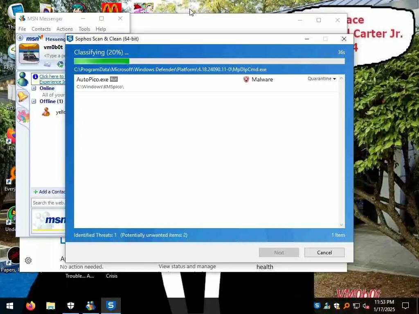Click the Cancel button in Sophos Scan

[324, 253]
